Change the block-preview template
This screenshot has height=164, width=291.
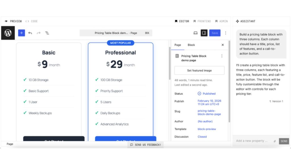[x=208, y=129]
